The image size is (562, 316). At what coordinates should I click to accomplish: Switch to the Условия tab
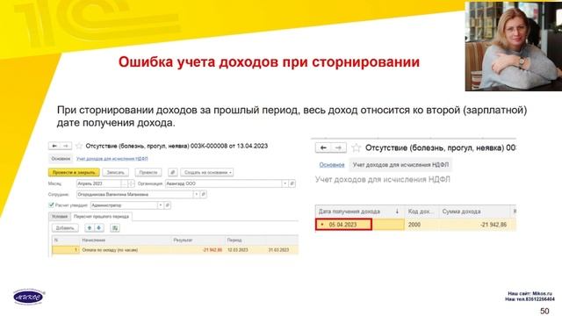pyautogui.click(x=60, y=217)
